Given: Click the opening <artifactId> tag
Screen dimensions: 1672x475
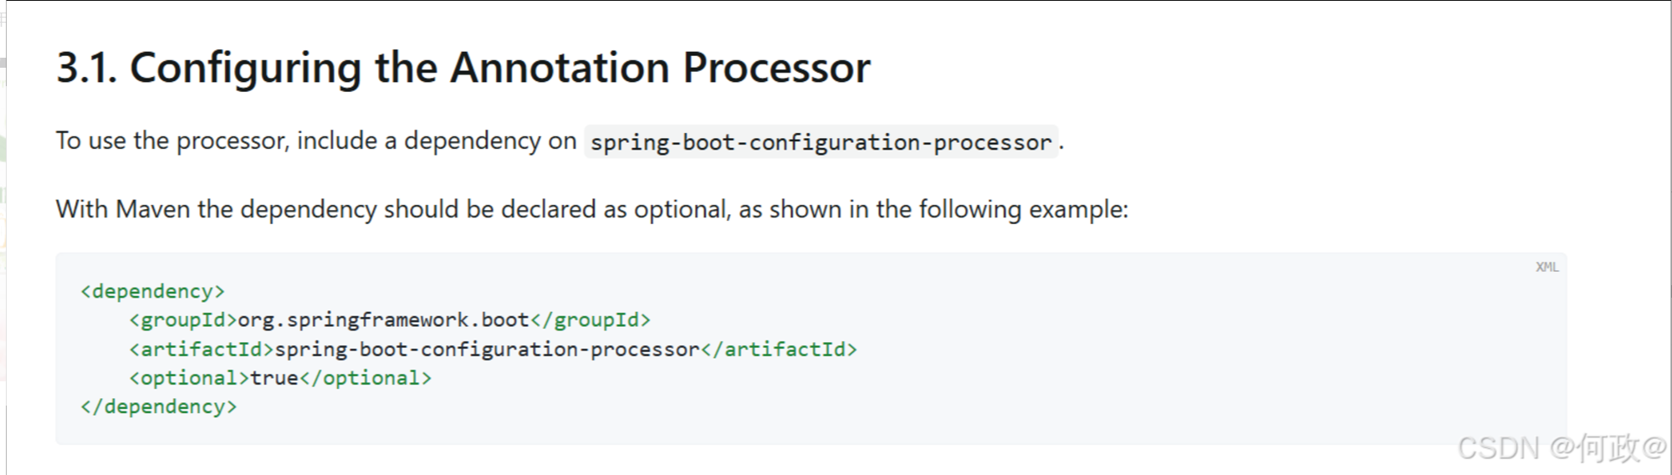Looking at the screenshot, I should tap(202, 350).
